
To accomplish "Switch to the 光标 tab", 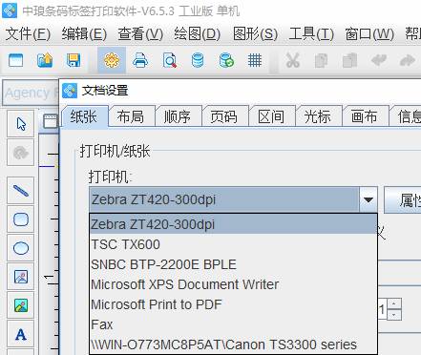I will click(318, 116).
